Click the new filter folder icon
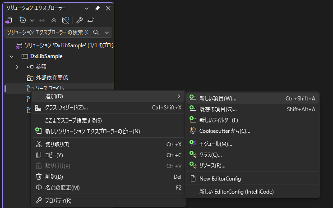Screen dimensions: 333x208 (x=193, y=119)
